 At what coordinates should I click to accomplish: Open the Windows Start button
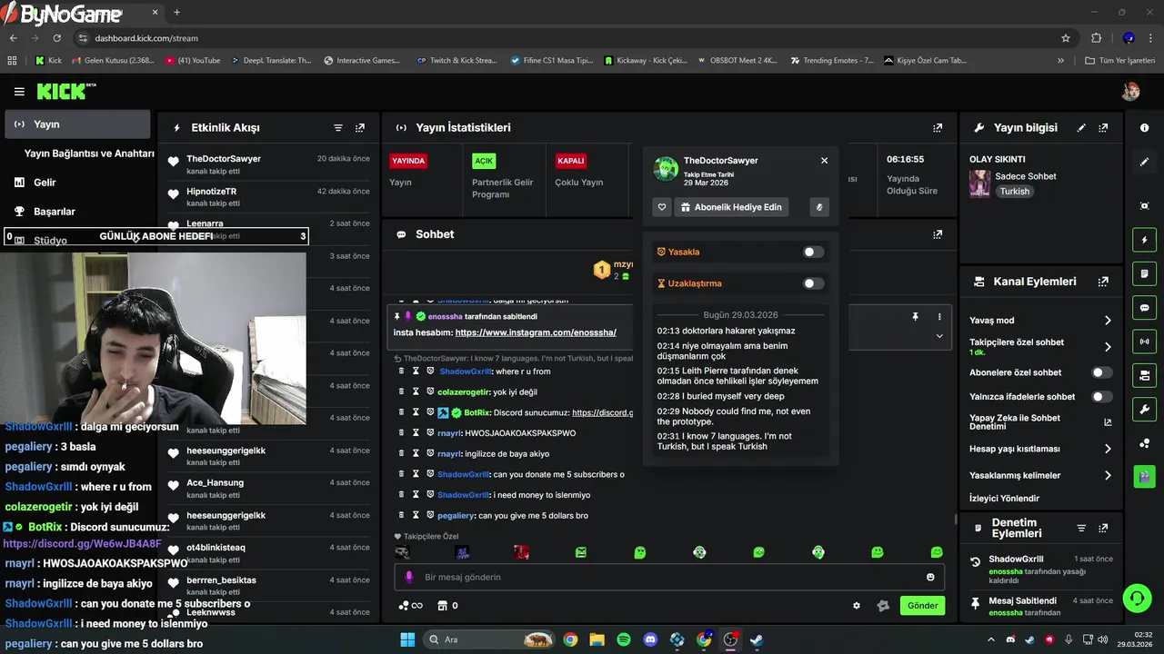[407, 639]
